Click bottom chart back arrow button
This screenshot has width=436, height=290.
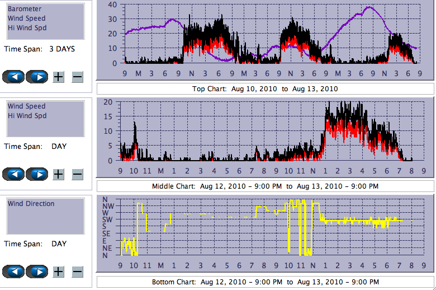point(13,272)
